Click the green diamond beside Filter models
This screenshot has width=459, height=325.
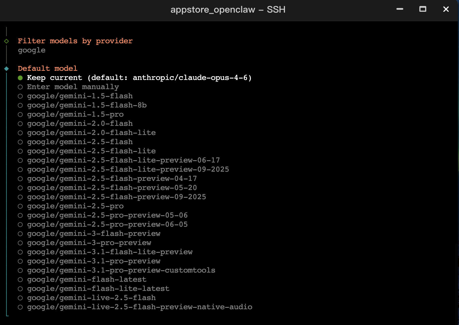(x=7, y=41)
